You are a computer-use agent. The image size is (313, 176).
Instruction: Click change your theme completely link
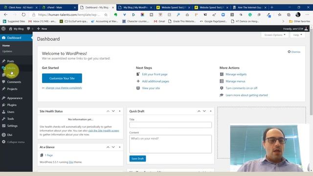point(64,88)
